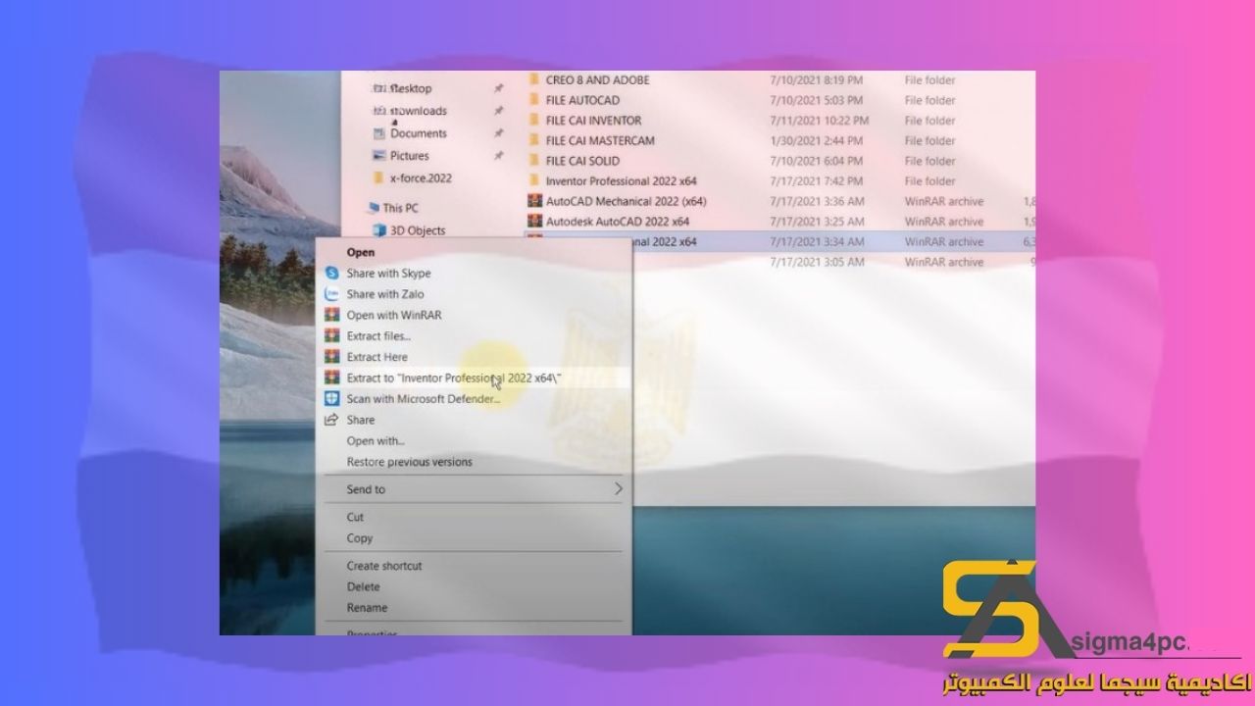1255x706 pixels.
Task: Click folder icon of CREO 8 AND ADOBE
Action: (534, 80)
